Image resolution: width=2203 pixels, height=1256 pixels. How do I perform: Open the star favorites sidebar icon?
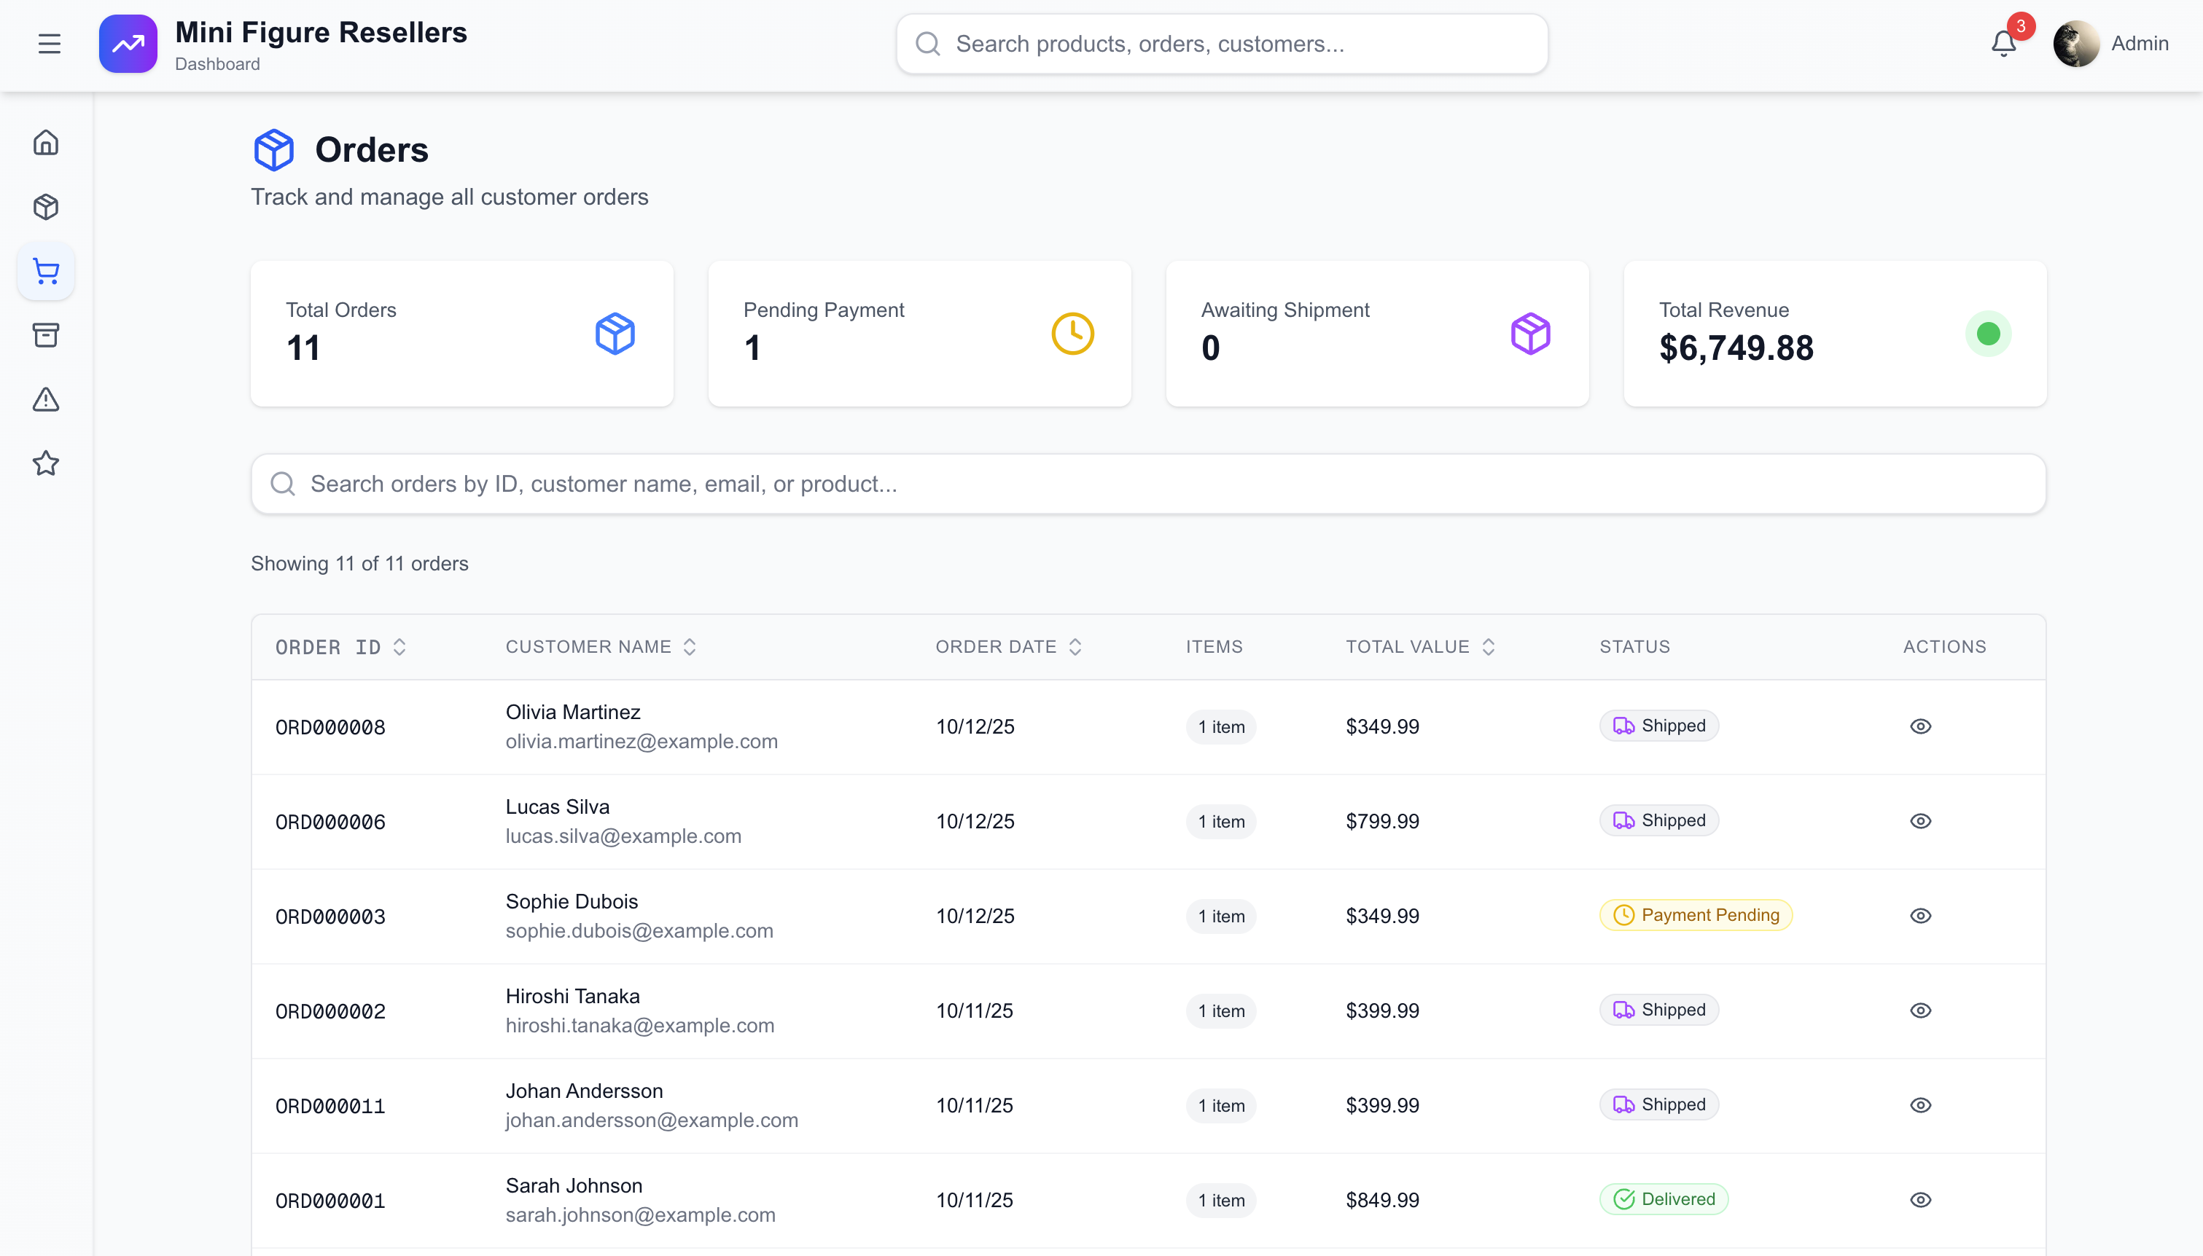(x=46, y=463)
